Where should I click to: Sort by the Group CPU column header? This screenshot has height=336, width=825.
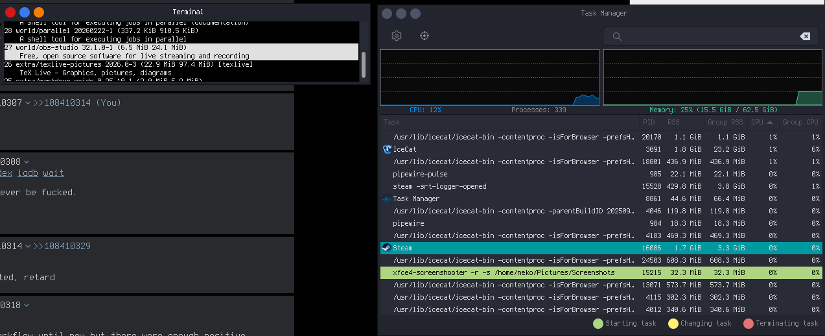[x=801, y=122]
